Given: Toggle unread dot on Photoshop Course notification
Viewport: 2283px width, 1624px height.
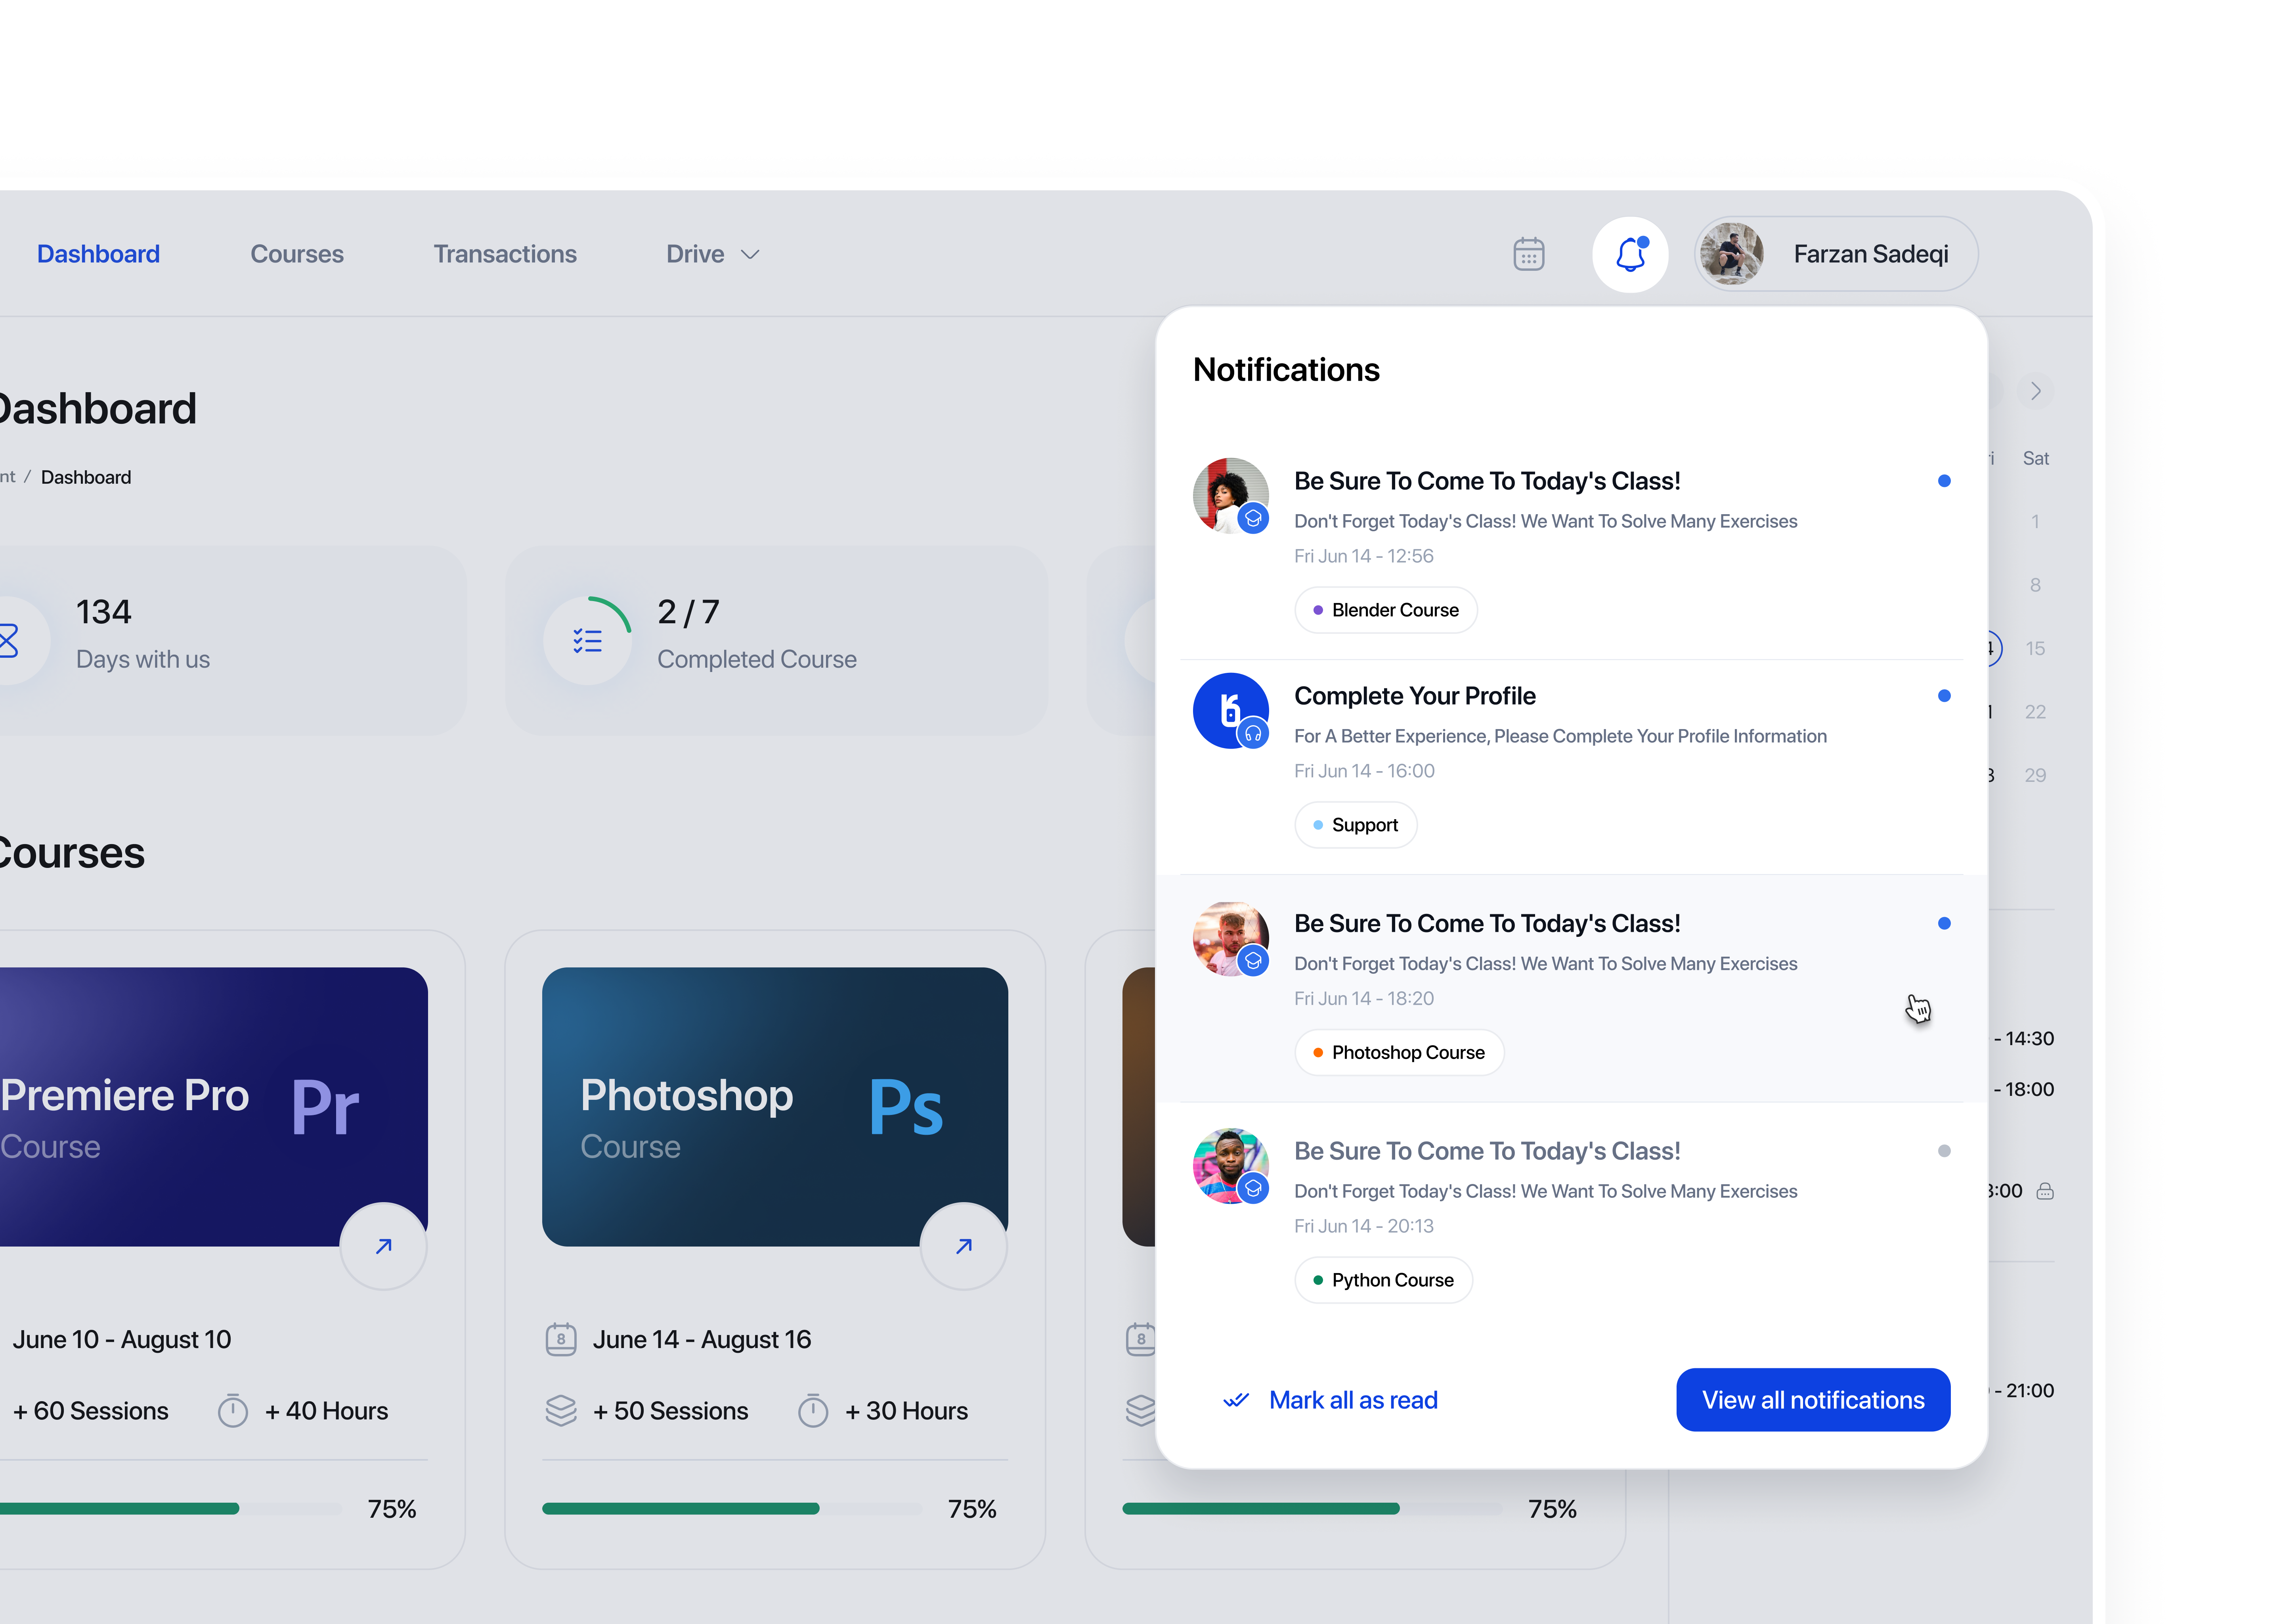Looking at the screenshot, I should click(1943, 923).
